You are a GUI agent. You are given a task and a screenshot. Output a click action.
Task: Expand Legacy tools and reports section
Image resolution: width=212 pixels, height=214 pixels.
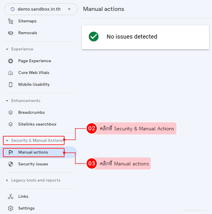point(7,180)
